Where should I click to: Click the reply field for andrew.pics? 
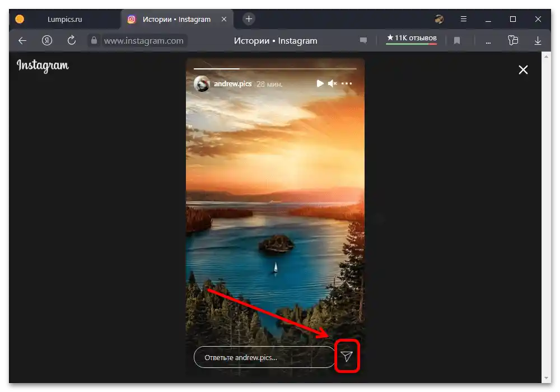coord(264,357)
